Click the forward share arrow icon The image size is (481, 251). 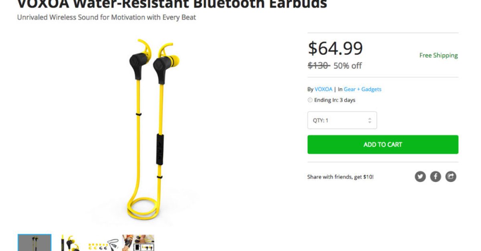click(x=451, y=176)
